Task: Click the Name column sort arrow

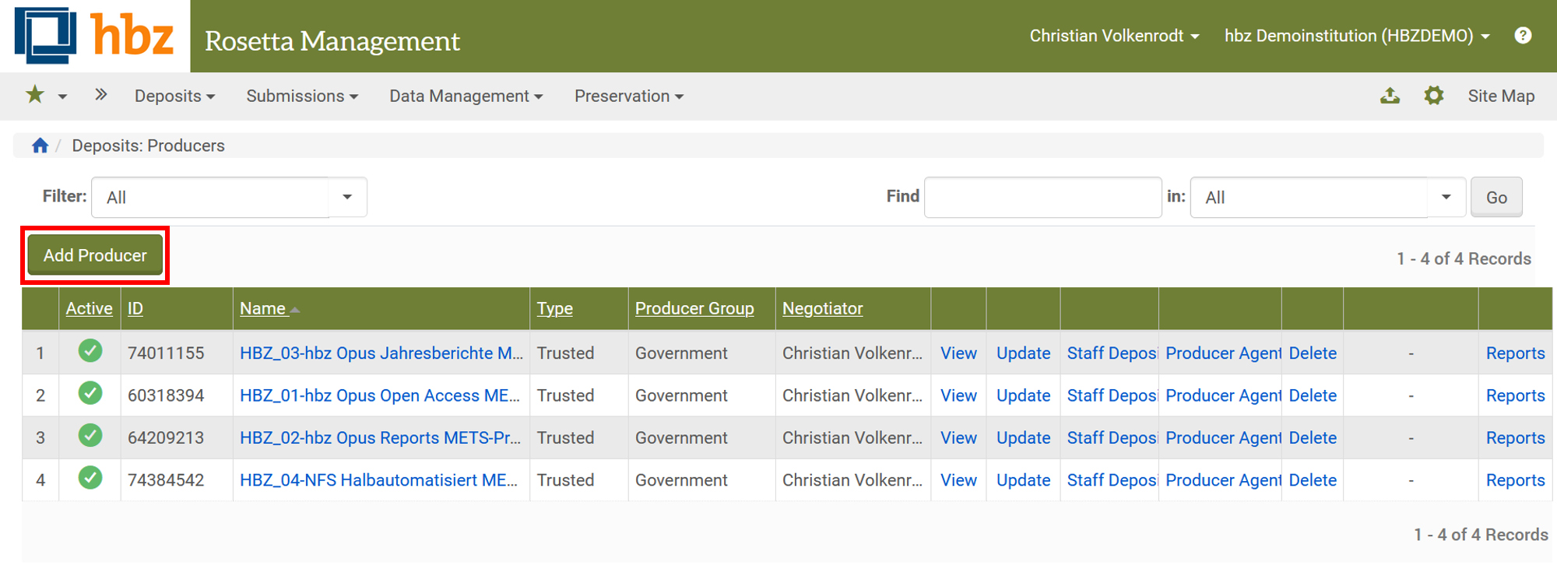Action: point(294,310)
